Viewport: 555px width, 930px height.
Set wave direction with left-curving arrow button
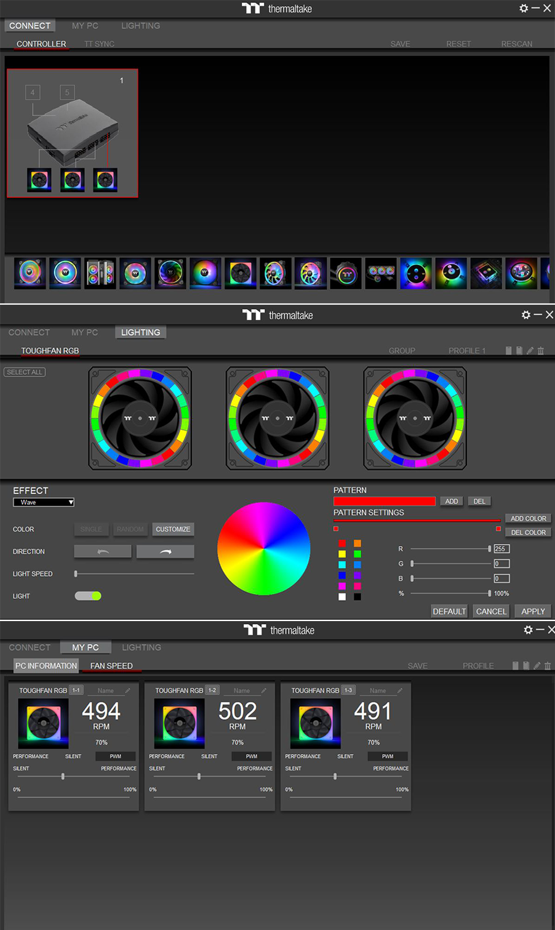(x=103, y=551)
